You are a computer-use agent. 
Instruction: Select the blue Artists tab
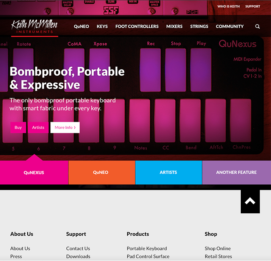168,172
